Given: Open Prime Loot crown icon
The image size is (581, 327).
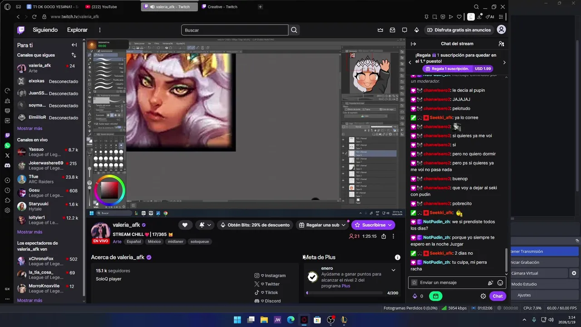Looking at the screenshot, I should click(380, 30).
